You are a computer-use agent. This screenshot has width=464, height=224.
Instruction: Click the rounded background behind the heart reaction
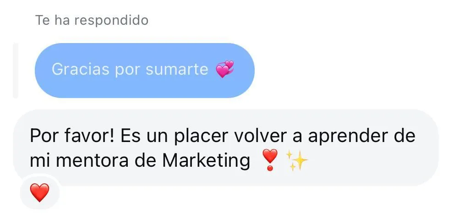[x=40, y=192]
